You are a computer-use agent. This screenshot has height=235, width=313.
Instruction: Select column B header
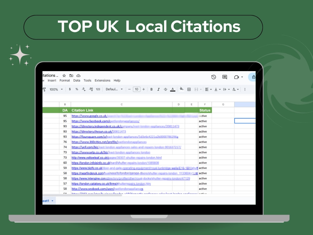pyautogui.click(x=65, y=104)
